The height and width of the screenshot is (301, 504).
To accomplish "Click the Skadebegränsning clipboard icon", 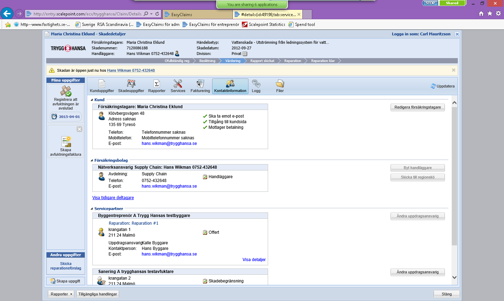I will click(x=205, y=281).
